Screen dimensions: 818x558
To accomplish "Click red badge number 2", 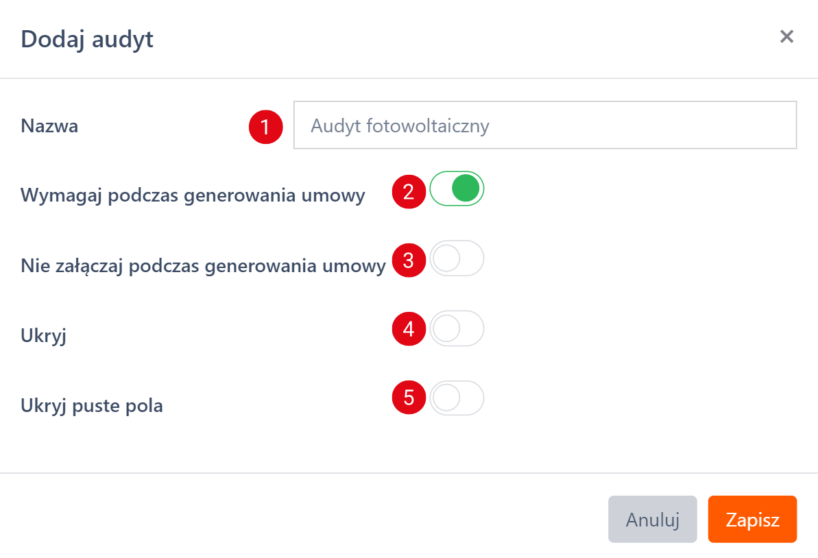I will click(409, 191).
